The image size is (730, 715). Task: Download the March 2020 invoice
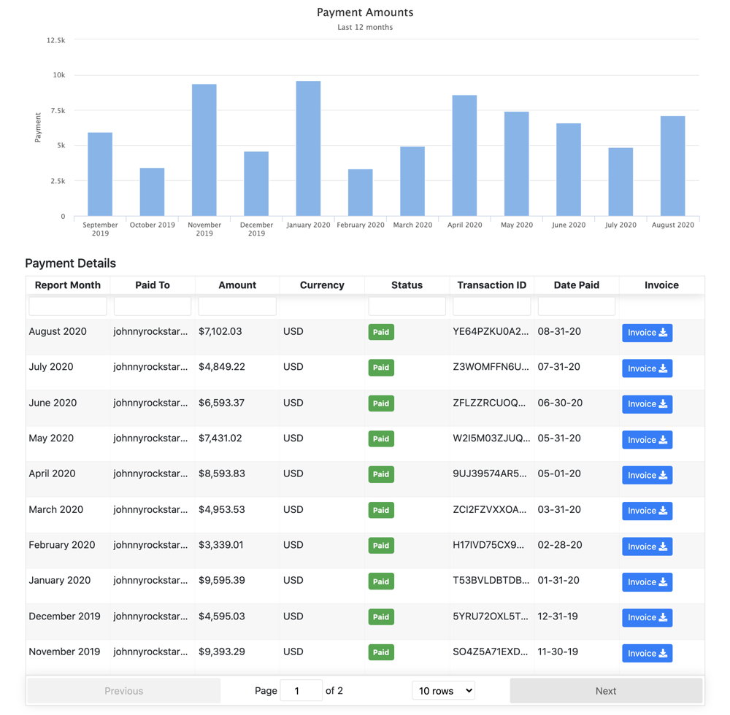(x=647, y=511)
